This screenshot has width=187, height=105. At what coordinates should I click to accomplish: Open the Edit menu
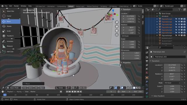pyautogui.click(x=11, y=6)
